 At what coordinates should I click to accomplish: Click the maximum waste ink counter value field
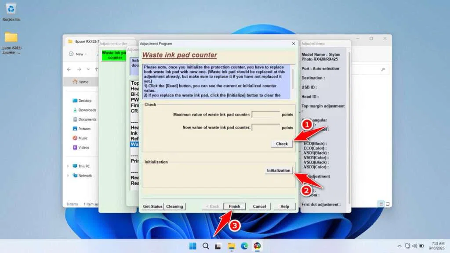point(266,115)
